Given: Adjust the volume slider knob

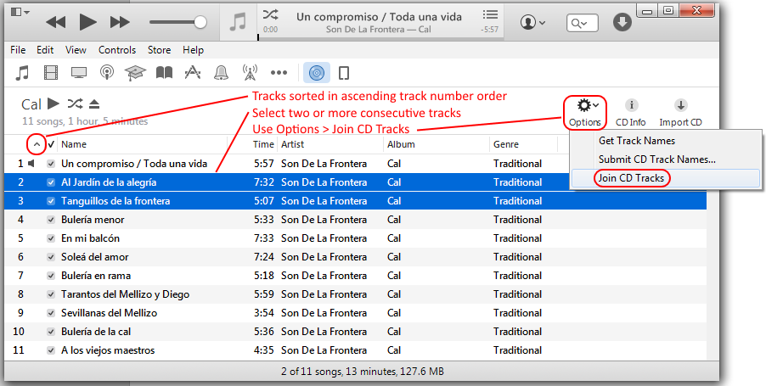Looking at the screenshot, I should point(200,22).
